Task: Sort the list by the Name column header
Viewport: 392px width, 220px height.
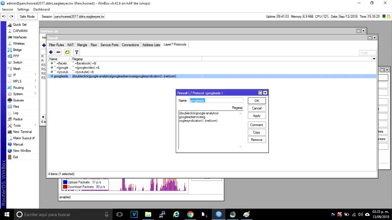Action: tap(60, 59)
